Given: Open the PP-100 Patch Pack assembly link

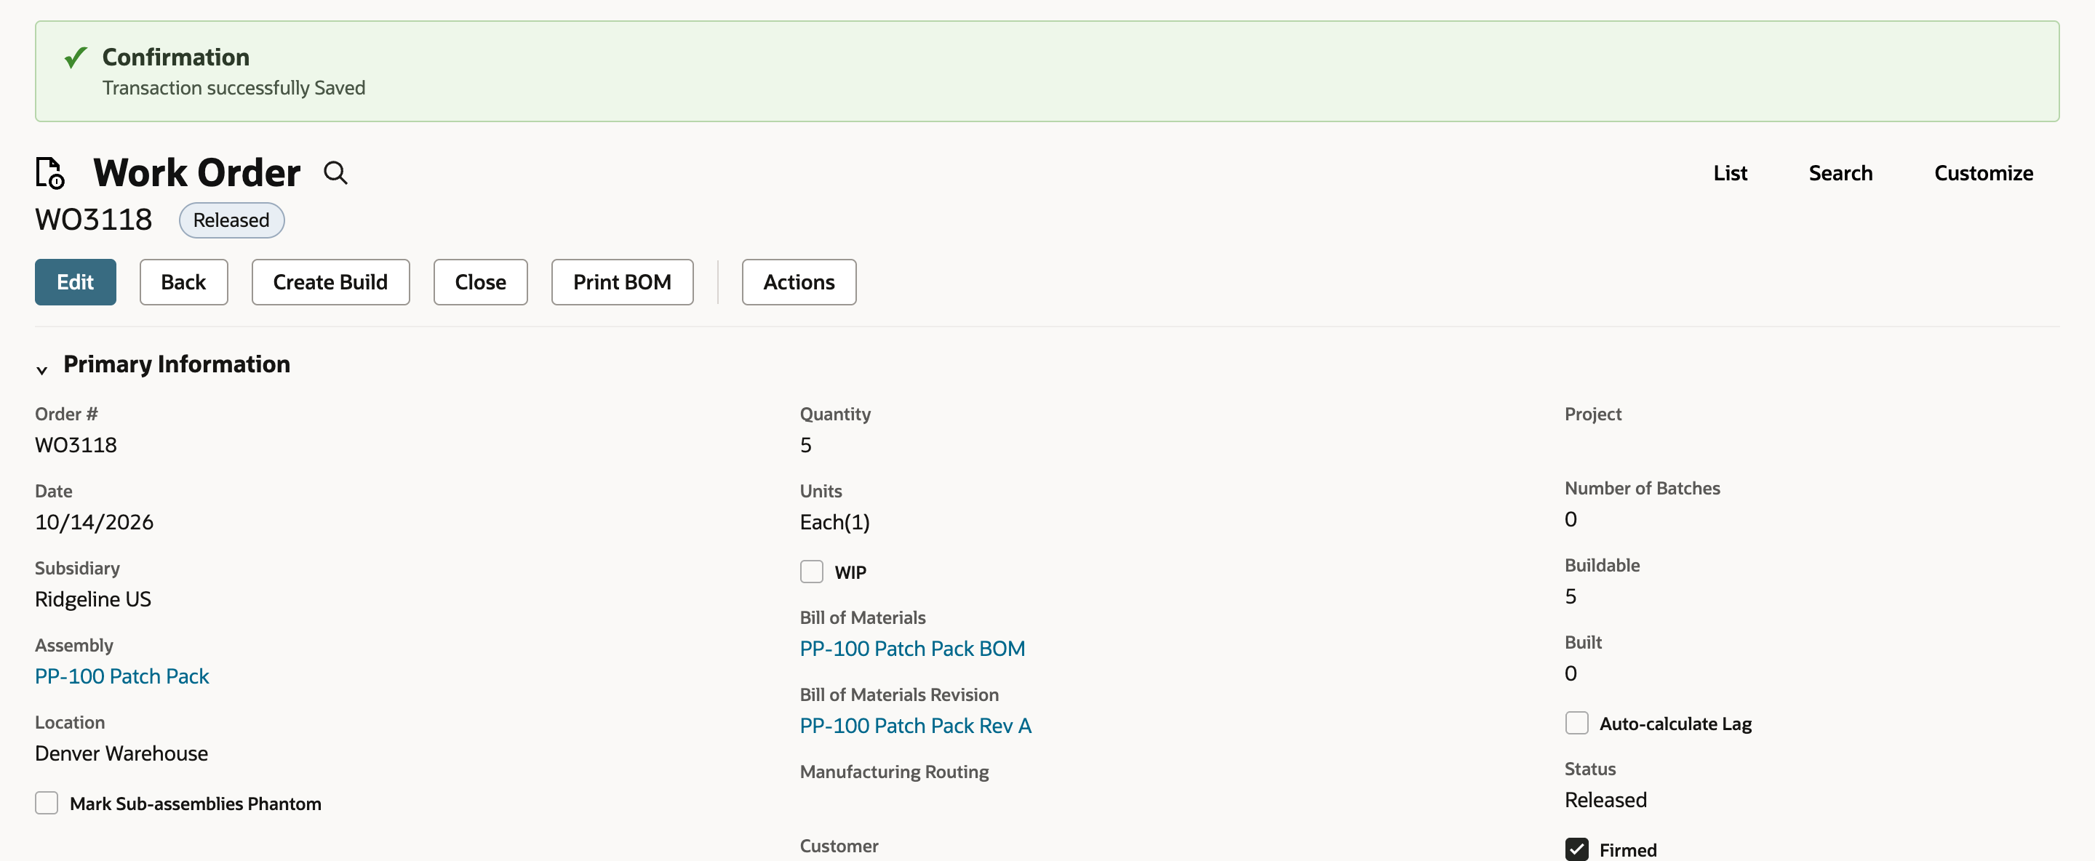Looking at the screenshot, I should pyautogui.click(x=122, y=676).
